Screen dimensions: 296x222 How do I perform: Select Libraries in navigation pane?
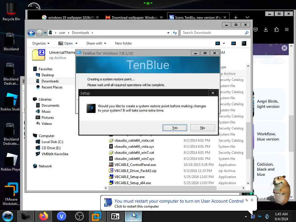(45, 99)
